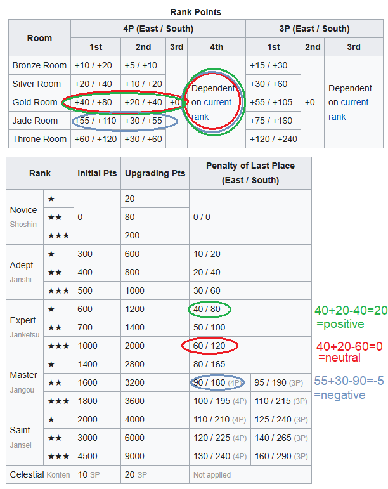This screenshot has width=388, height=489.
Task: Click the 'Master' rank label
Action: tap(23, 375)
